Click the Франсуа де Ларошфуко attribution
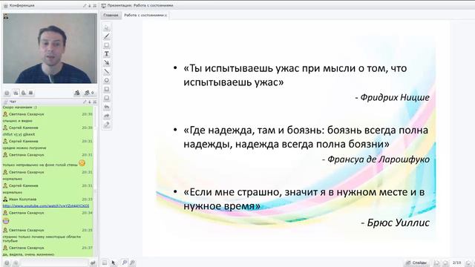Image resolution: width=475 pixels, height=267 pixels. tap(376, 159)
